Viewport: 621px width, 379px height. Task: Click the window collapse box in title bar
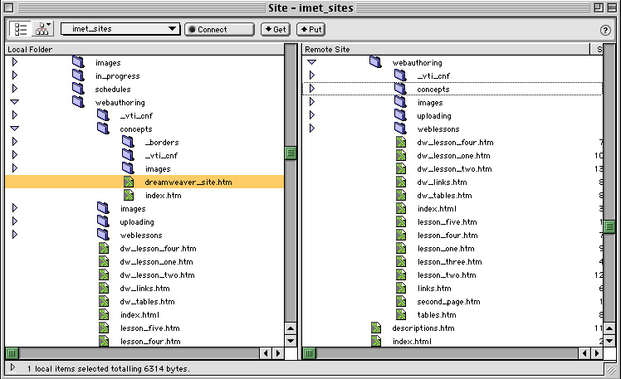coord(612,7)
